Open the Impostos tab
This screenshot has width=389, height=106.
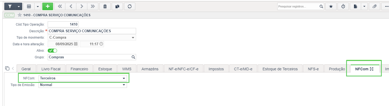pyautogui.click(x=216, y=69)
